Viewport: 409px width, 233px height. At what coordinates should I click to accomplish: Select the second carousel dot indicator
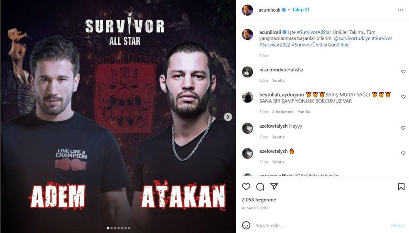112,228
